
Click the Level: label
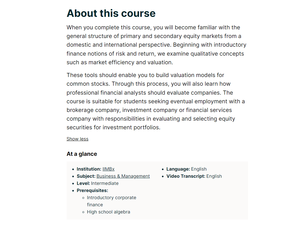[83, 183]
